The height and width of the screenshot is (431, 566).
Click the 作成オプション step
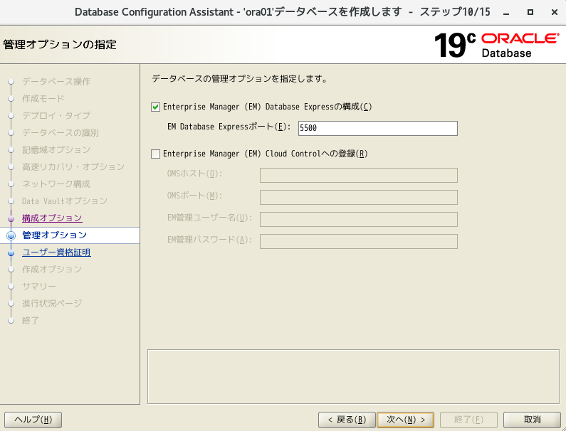[52, 269]
